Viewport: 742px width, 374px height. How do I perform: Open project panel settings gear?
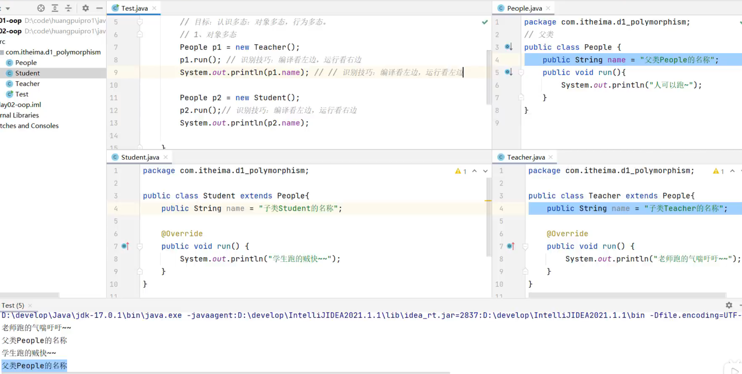pos(85,8)
